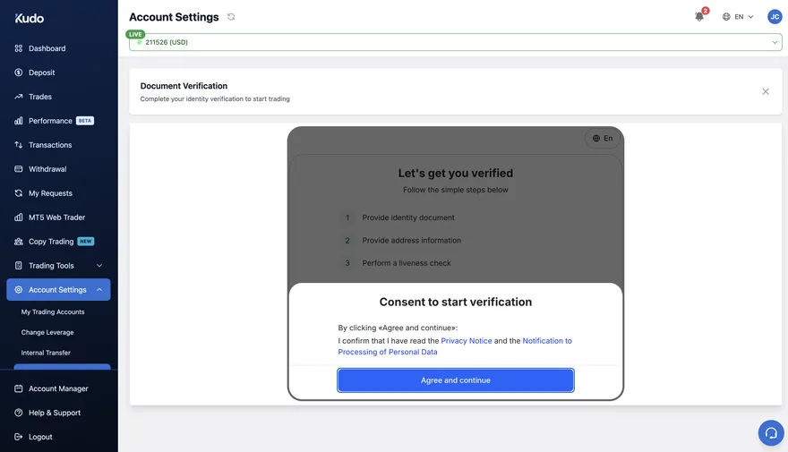Click the Account Manager calendar icon
This screenshot has width=788, height=452.
tap(19, 388)
